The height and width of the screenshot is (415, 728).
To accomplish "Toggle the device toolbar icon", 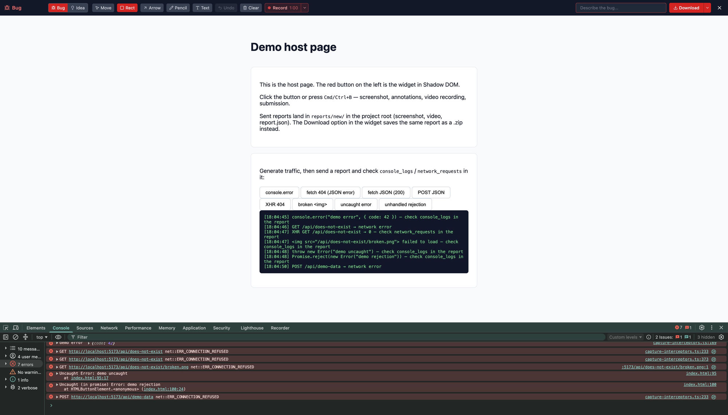I will (x=16, y=328).
